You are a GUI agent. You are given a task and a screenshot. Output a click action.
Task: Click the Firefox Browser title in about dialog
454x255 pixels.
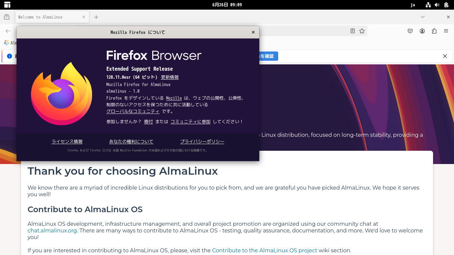coord(154,55)
